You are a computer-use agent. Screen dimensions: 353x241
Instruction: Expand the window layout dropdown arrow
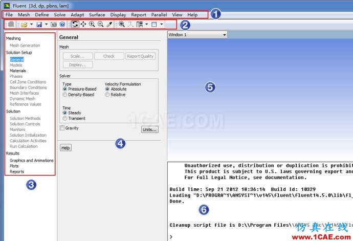(x=162, y=24)
